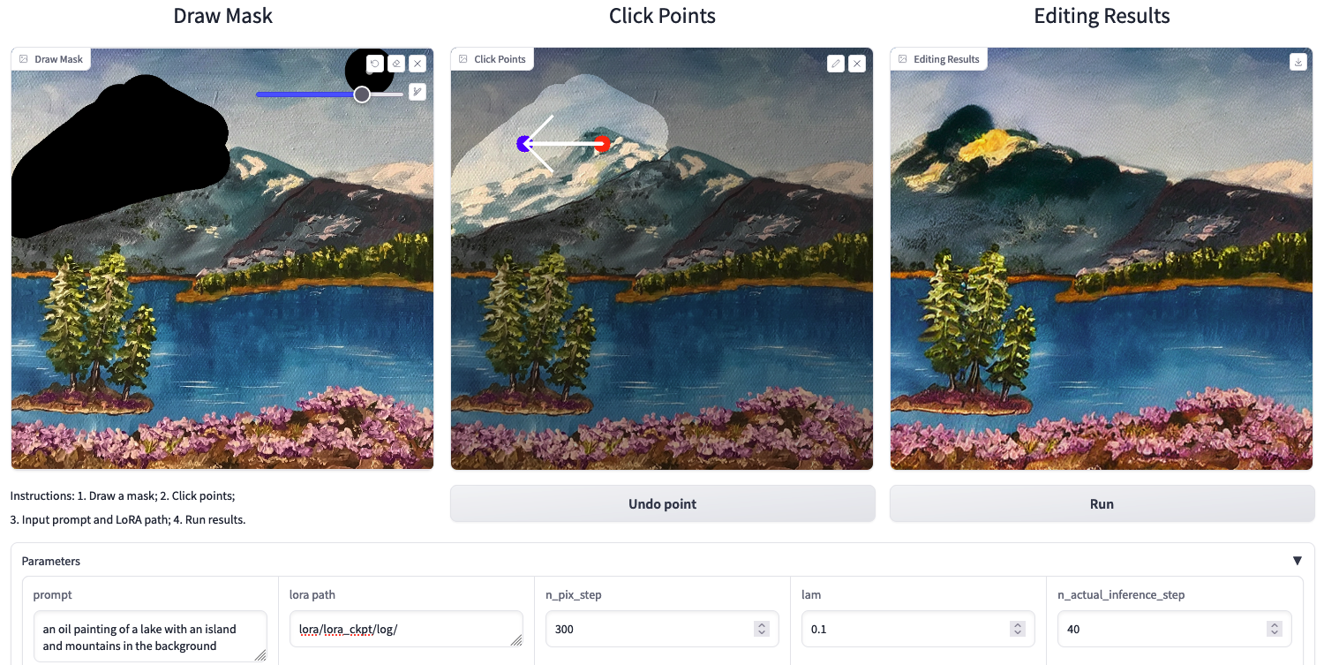Screen dimensions: 1324x665
Task: Click the Run button
Action: (x=1102, y=503)
